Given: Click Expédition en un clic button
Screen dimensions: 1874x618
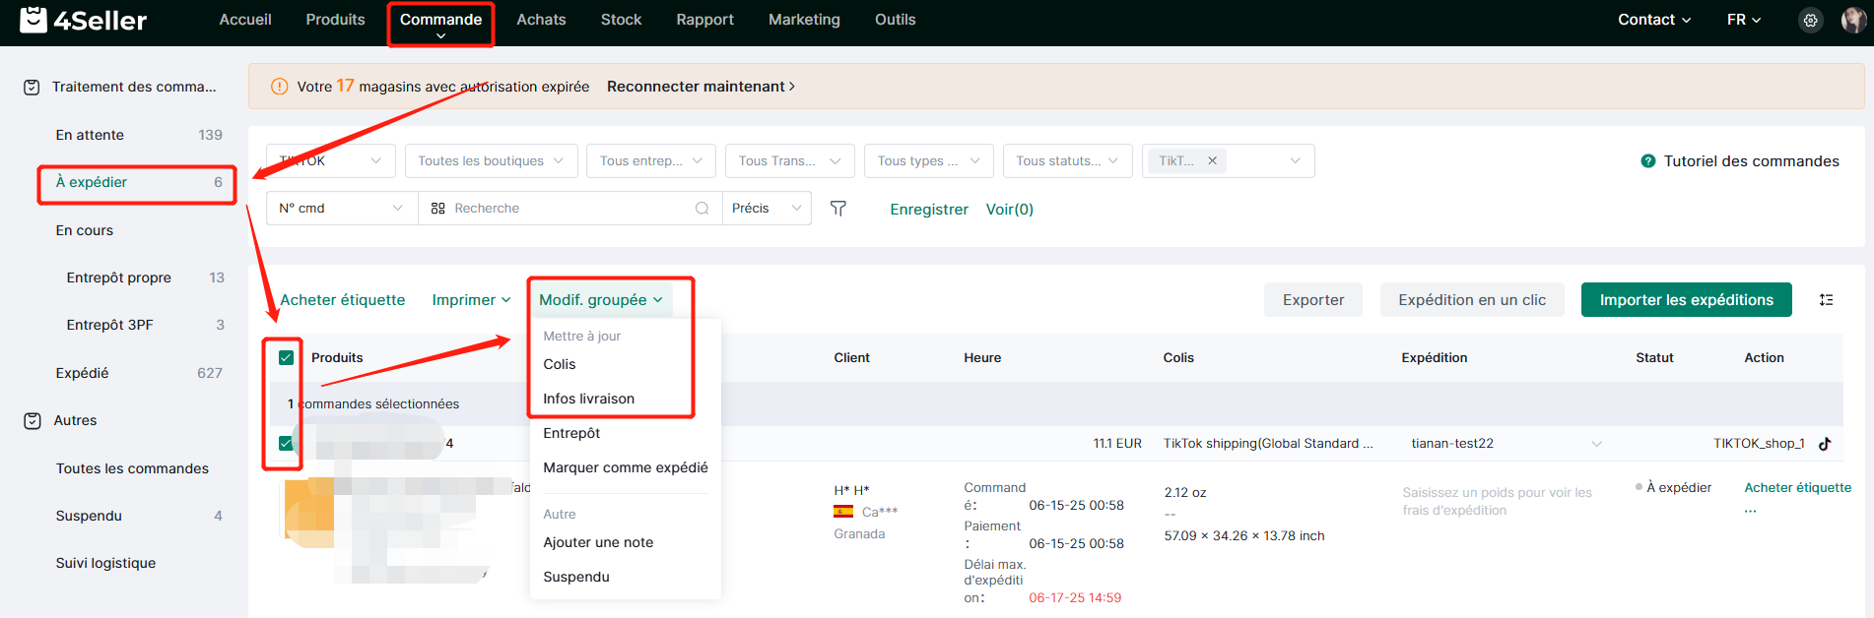Looking at the screenshot, I should point(1472,300).
